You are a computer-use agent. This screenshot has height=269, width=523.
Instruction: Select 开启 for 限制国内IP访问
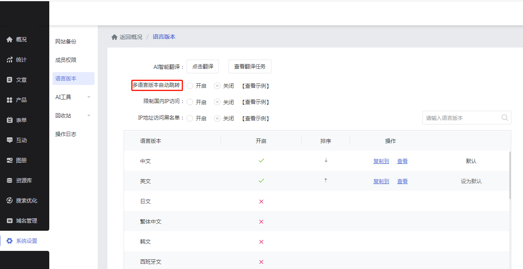coord(190,102)
